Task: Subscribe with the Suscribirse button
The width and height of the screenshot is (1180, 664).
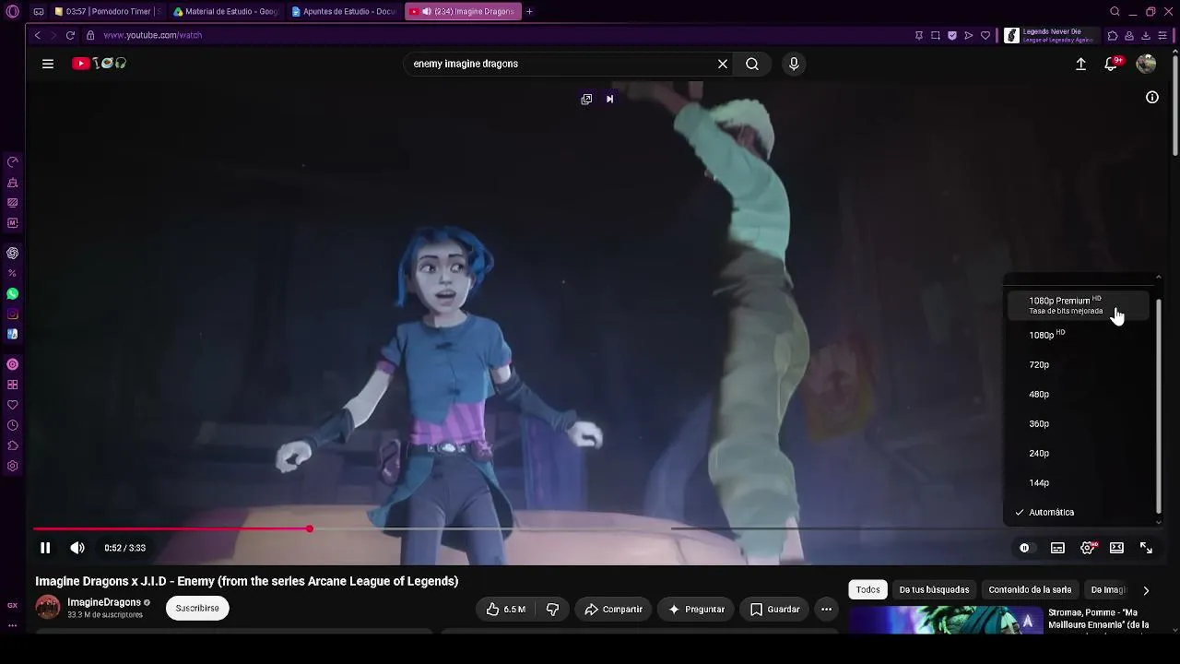Action: [197, 609]
